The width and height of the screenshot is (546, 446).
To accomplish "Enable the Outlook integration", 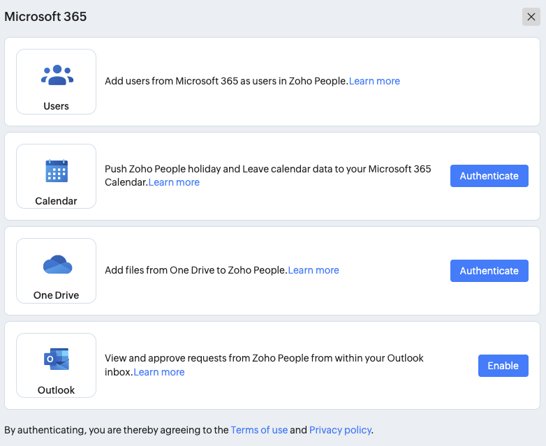I will click(x=503, y=366).
